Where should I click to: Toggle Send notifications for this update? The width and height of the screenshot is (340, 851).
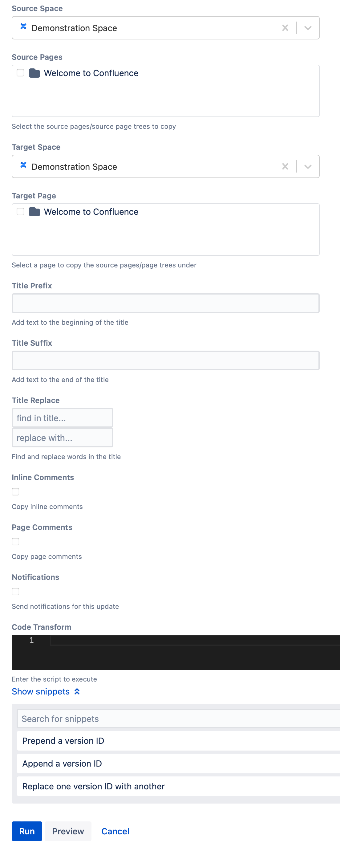(x=15, y=591)
